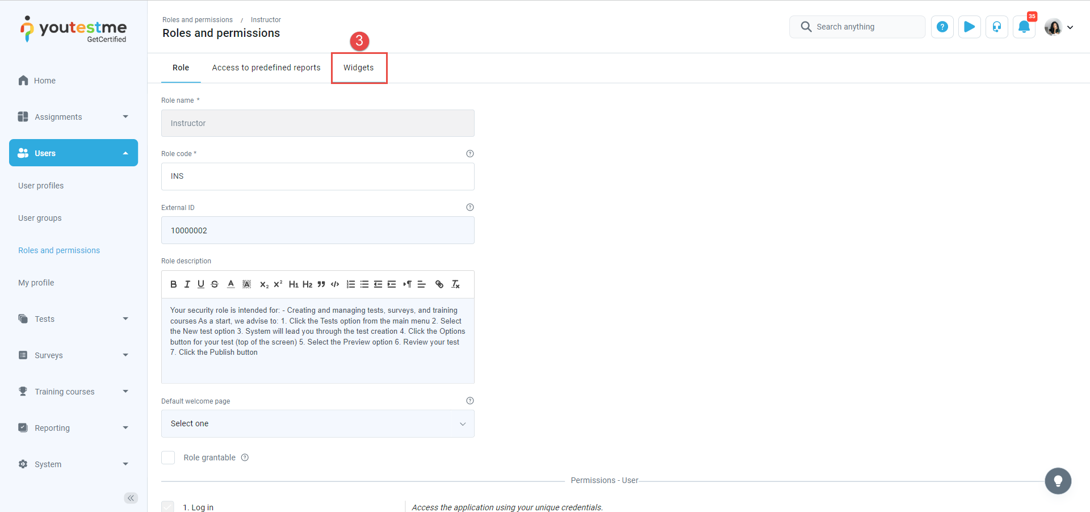
Task: Click the External ID input field
Action: tap(318, 230)
